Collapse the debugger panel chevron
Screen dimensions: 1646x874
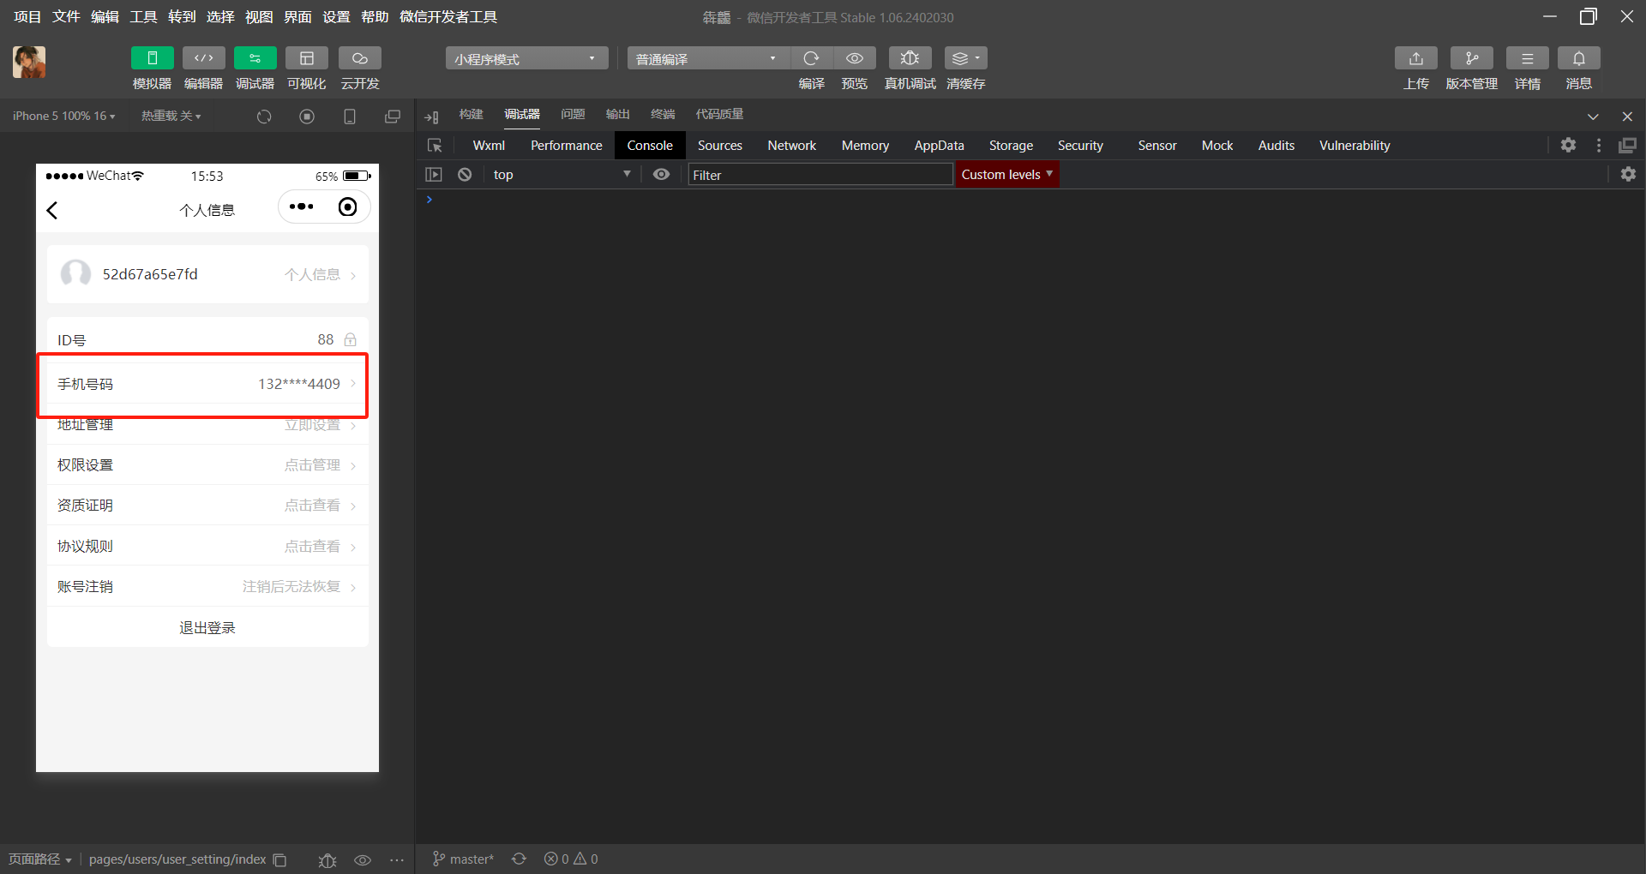(1593, 117)
